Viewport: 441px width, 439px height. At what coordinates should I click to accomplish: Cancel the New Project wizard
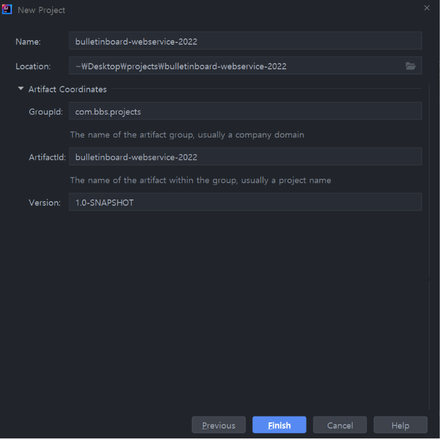[339, 425]
